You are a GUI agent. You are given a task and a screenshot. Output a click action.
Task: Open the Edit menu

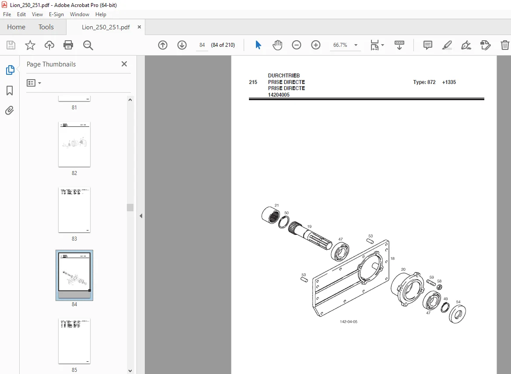click(x=21, y=14)
